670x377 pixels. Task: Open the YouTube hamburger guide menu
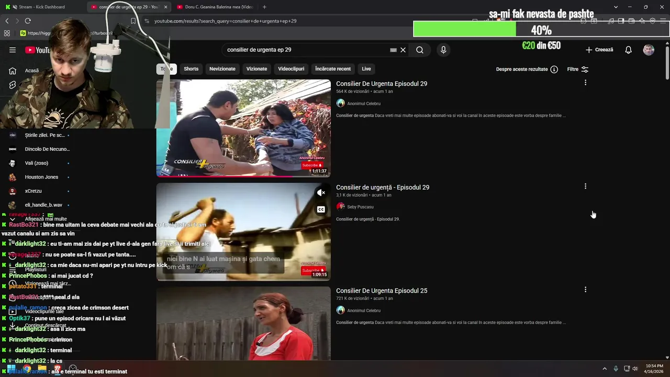pyautogui.click(x=13, y=50)
